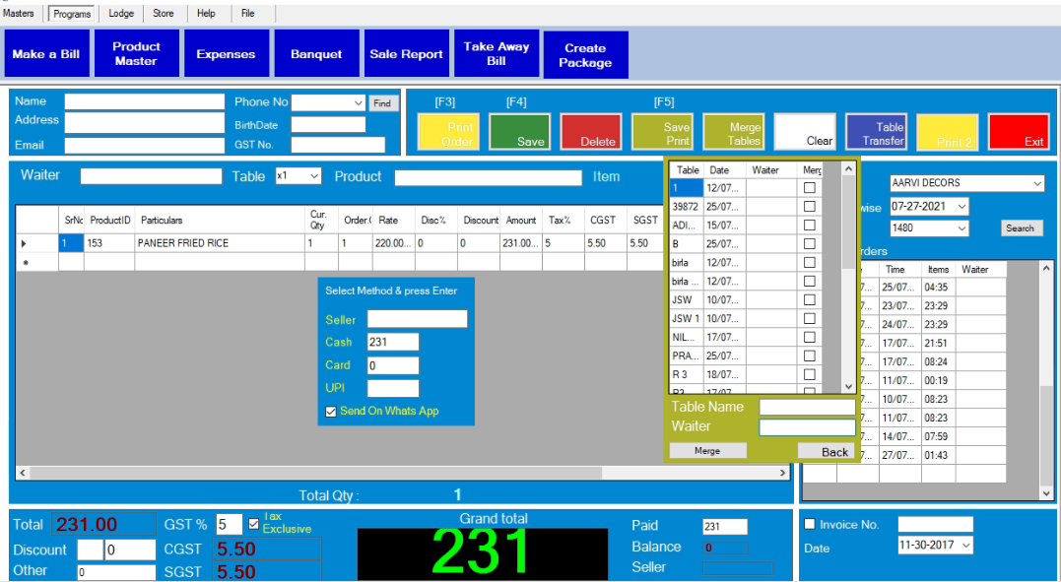
Task: Open the Lodge menu
Action: click(121, 14)
